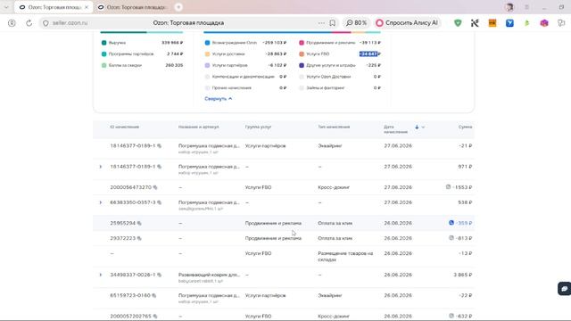This screenshot has width=571, height=321.
Task: Switch to the second Ozon tab
Action: click(x=133, y=7)
